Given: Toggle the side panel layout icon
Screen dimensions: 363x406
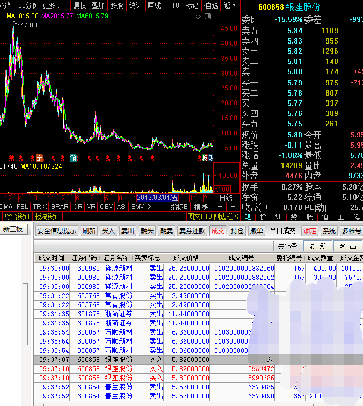Looking at the screenshot, I should (x=208, y=17).
